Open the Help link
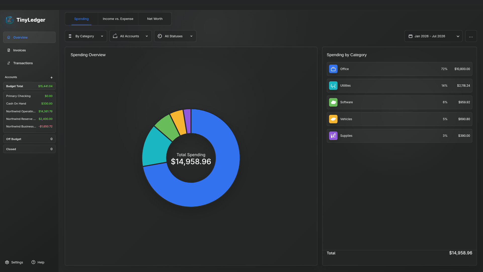 (38, 262)
